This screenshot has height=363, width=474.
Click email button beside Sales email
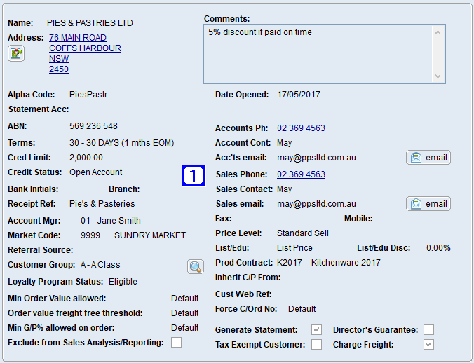coord(428,204)
